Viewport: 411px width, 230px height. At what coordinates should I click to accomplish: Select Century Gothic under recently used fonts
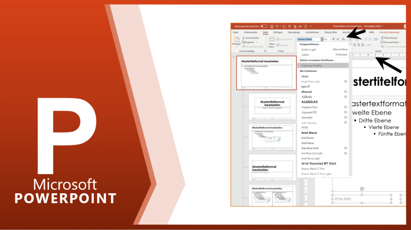click(323, 66)
